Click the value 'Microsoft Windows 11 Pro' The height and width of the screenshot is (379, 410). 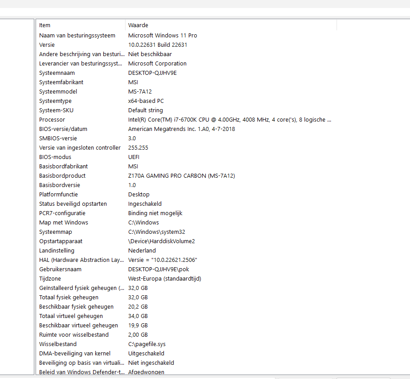point(162,36)
